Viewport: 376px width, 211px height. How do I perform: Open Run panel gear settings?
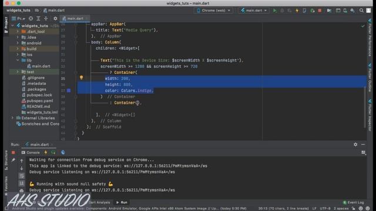point(355,145)
